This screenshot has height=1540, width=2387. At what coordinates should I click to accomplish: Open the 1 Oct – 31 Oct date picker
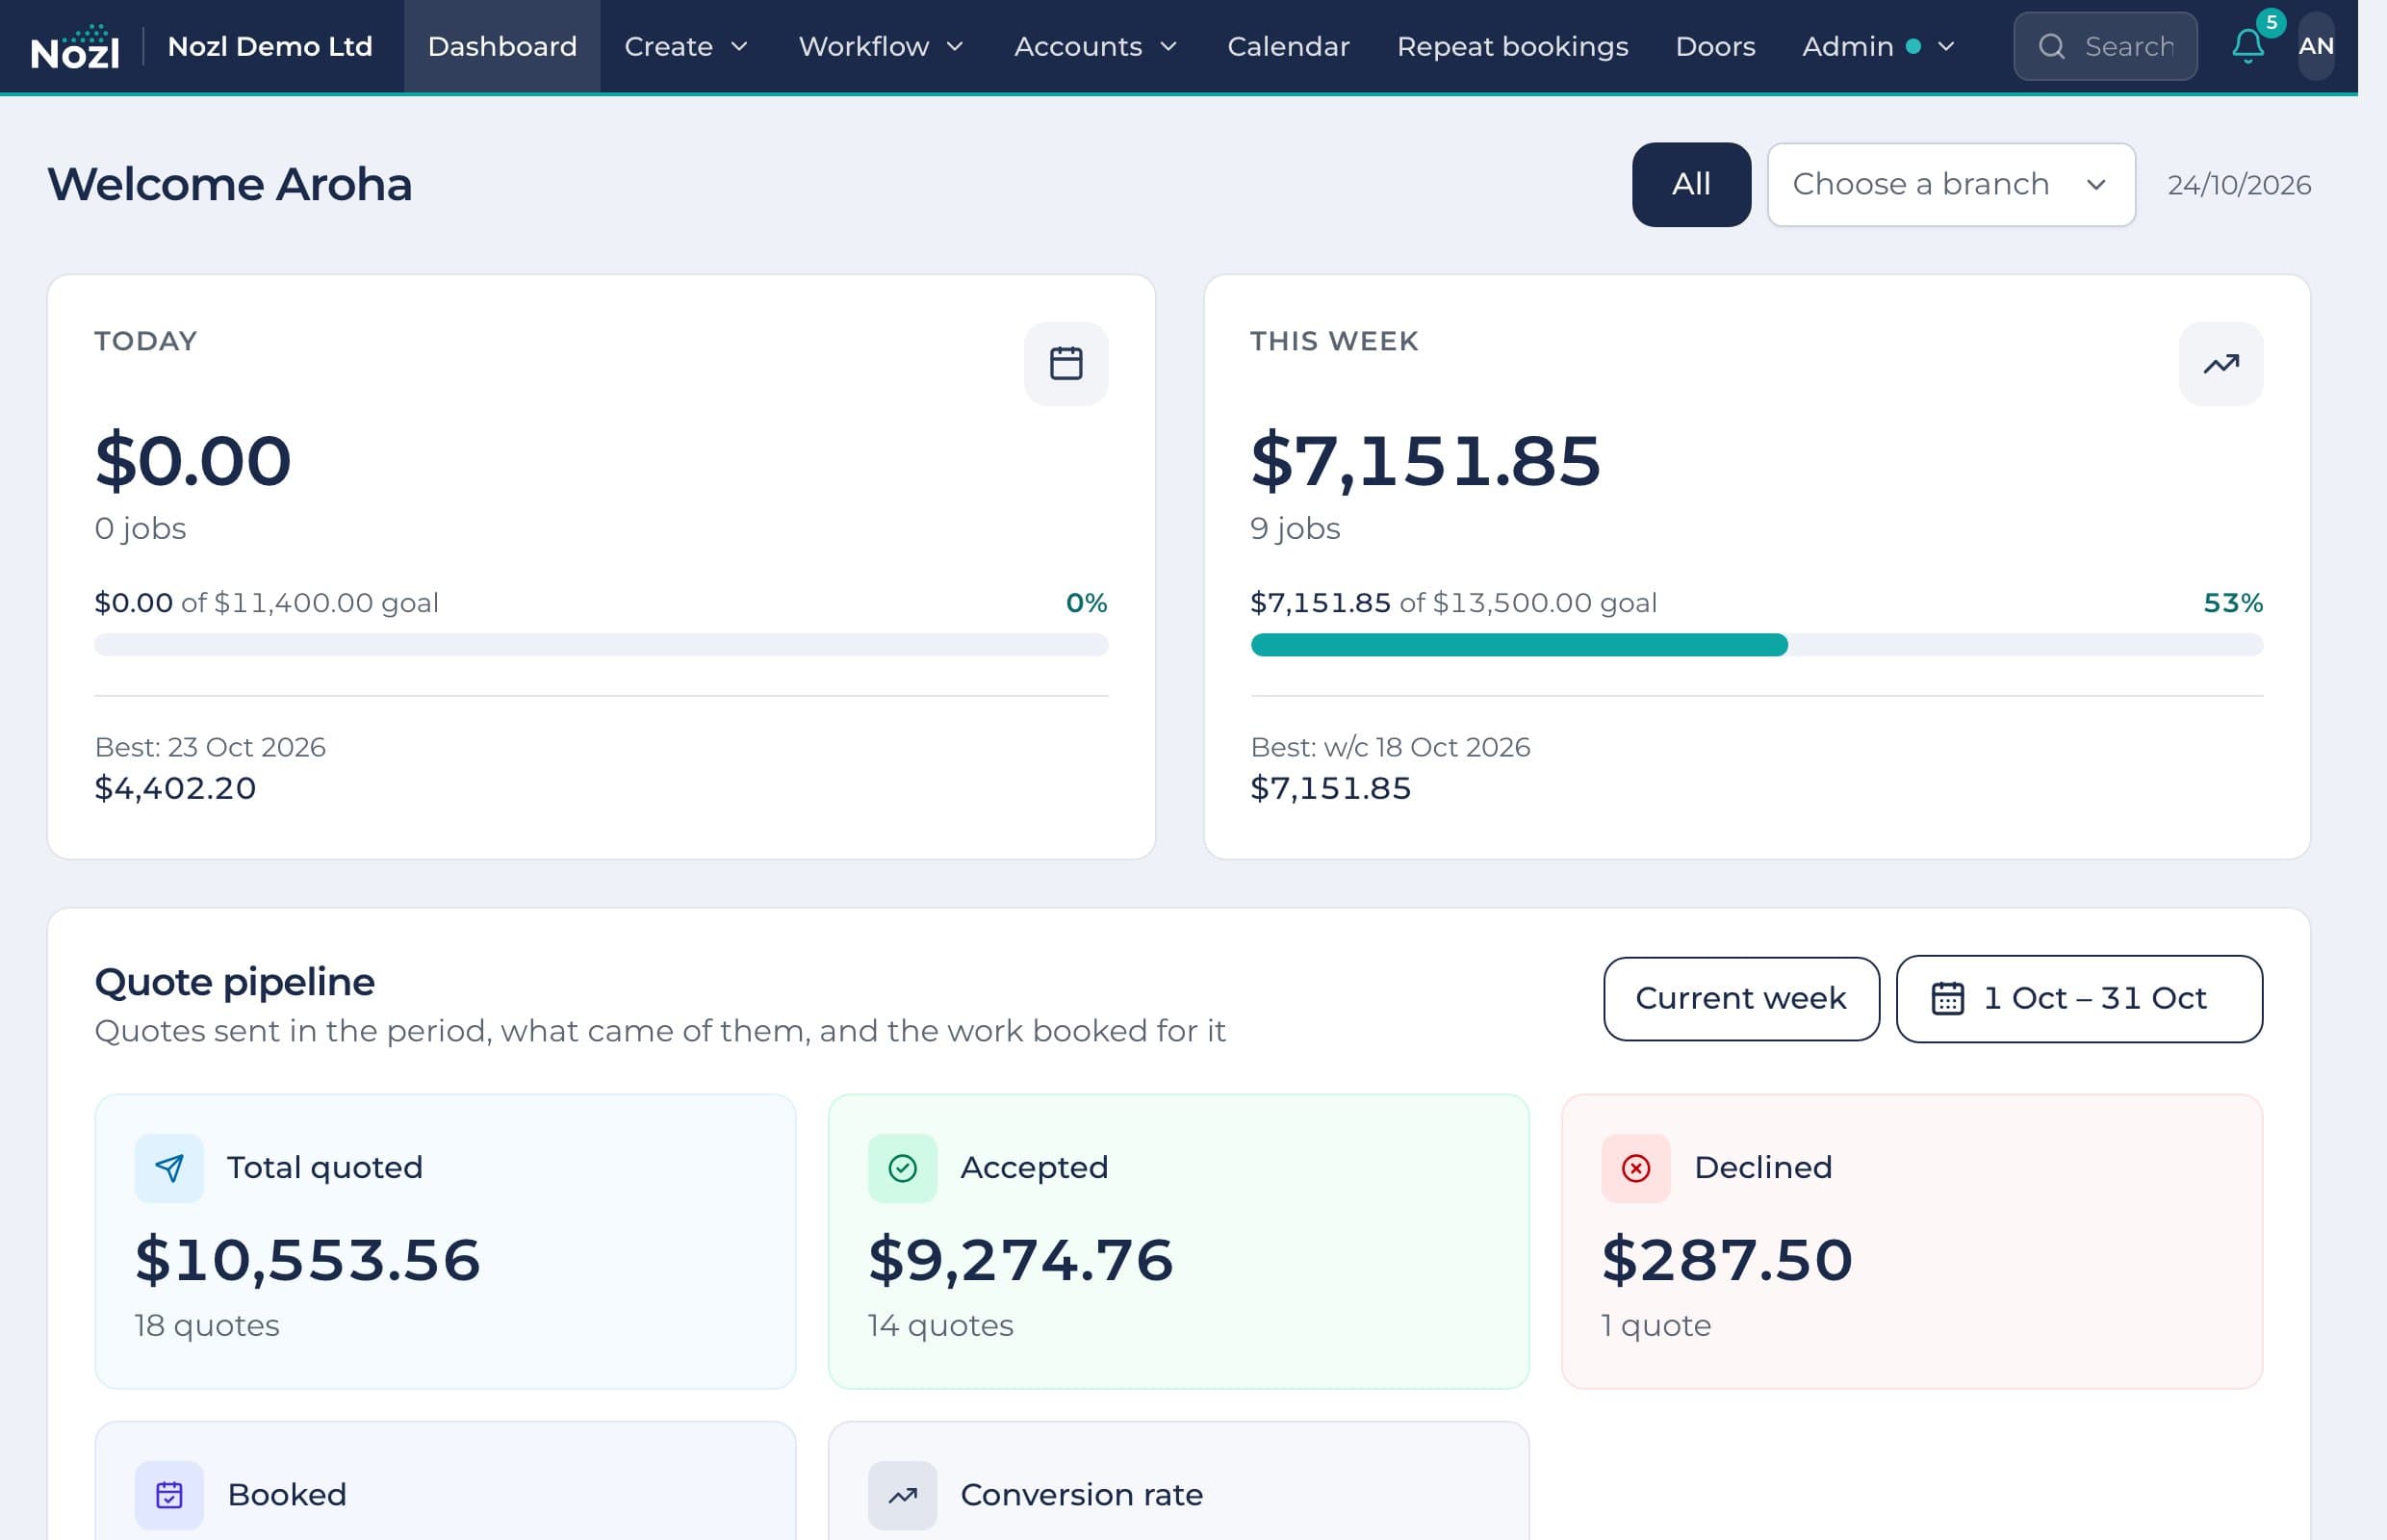tap(2079, 999)
